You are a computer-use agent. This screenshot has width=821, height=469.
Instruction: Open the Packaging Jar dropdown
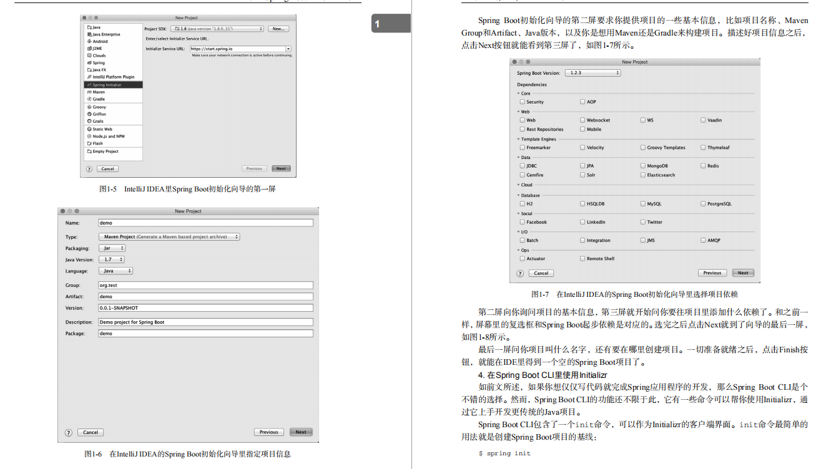(x=112, y=248)
